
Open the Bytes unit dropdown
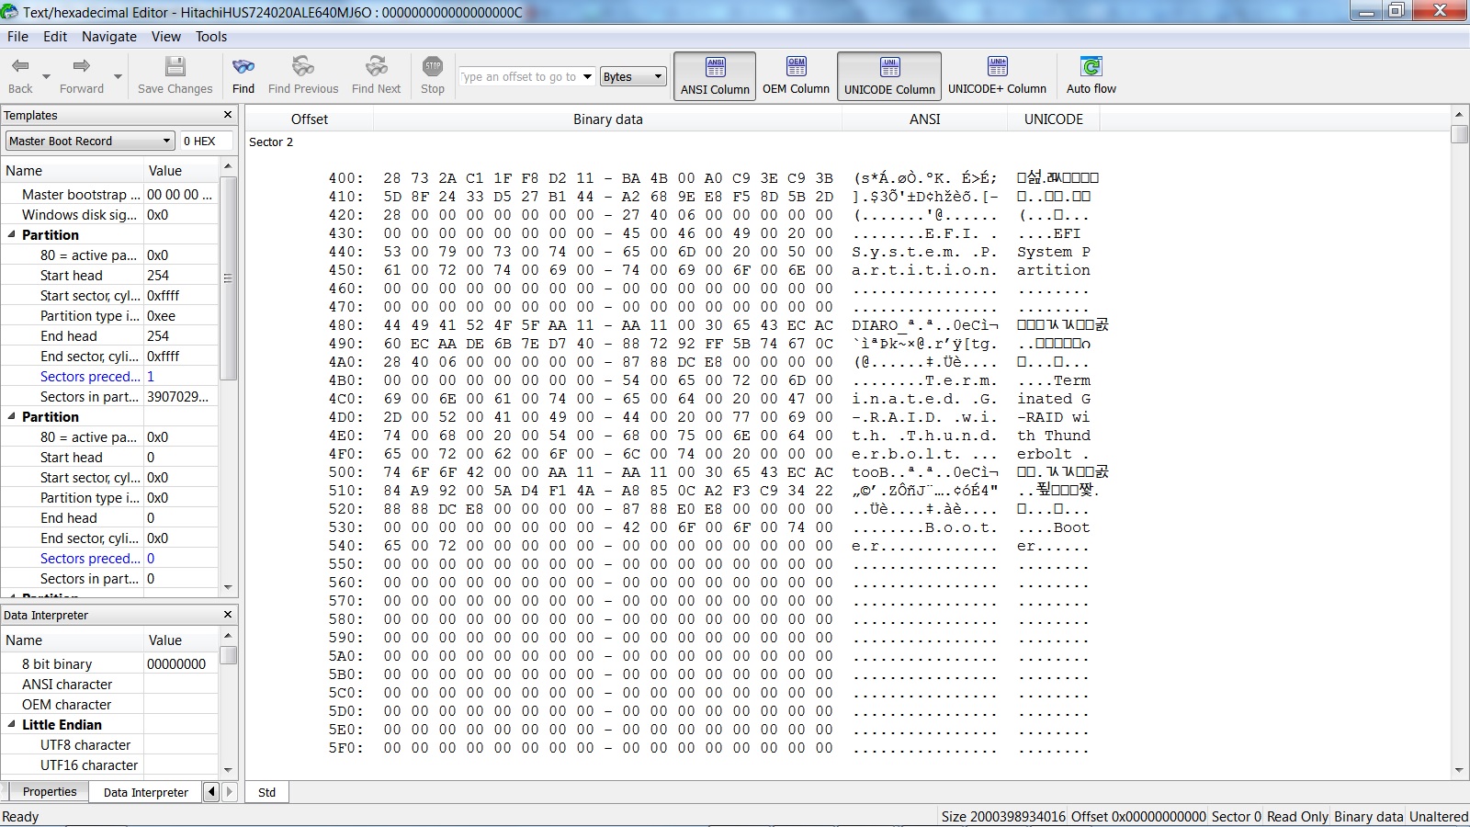click(632, 76)
